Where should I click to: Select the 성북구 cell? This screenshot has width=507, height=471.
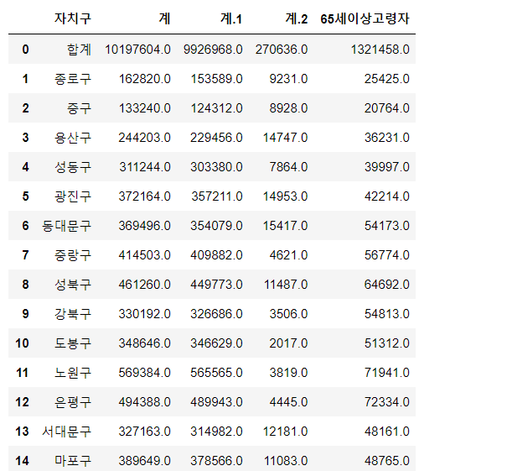(73, 285)
